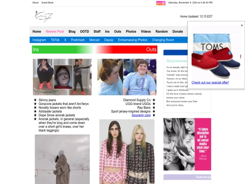245x184 pixels.
Task: Open the Mercari link
Action: (94, 40)
